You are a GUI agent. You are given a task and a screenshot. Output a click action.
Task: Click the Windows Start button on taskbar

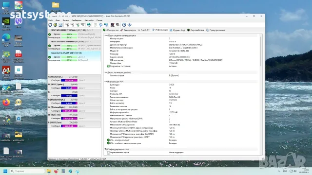(x=5, y=171)
